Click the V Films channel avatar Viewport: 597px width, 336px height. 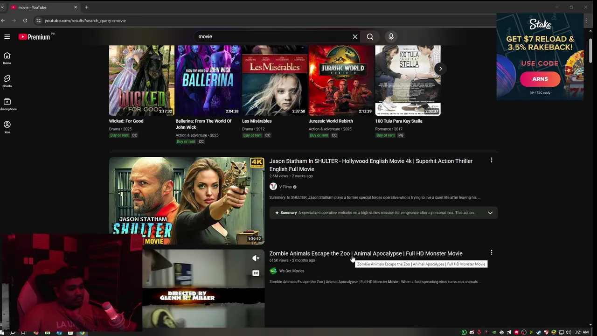(x=273, y=187)
